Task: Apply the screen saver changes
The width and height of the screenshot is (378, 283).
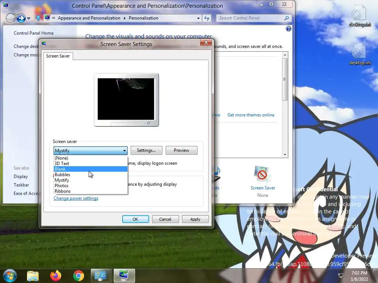Action: 195,219
